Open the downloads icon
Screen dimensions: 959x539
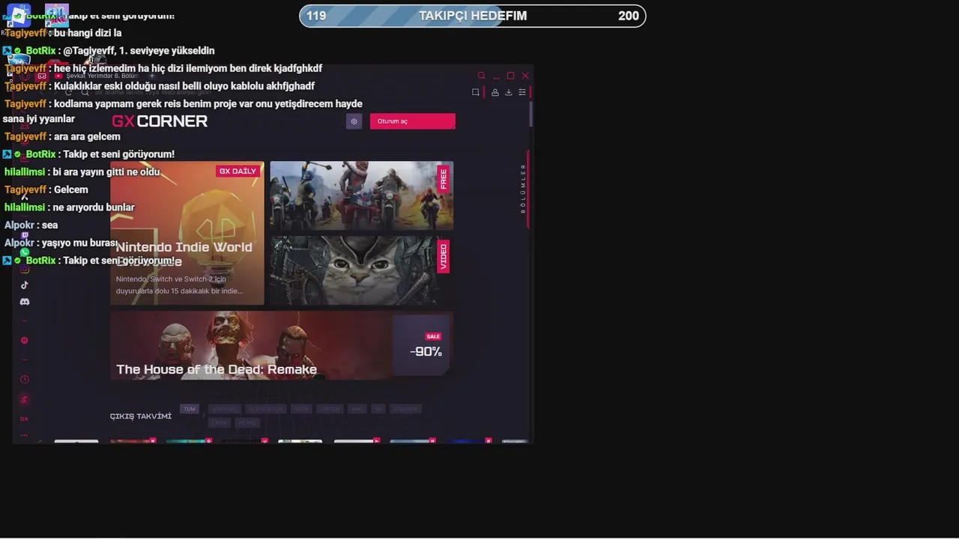pos(509,92)
